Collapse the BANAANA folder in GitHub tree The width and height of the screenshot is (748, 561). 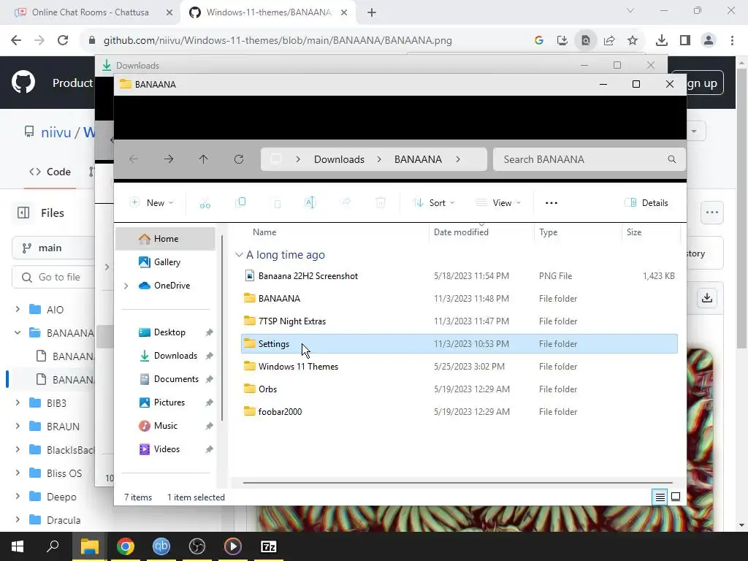[18, 333]
